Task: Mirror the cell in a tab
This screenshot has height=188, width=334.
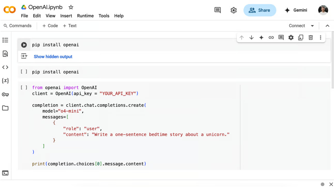Action: (x=301, y=37)
